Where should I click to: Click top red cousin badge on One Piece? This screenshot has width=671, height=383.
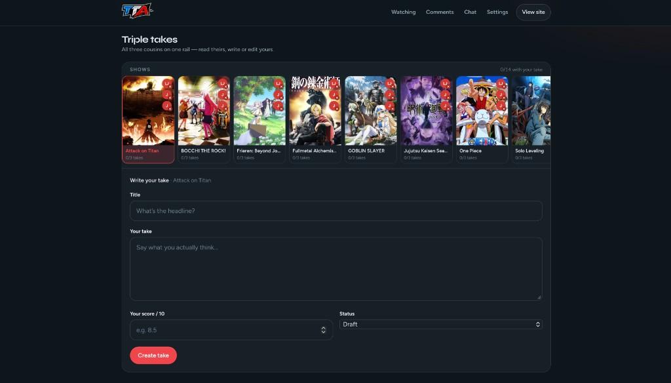click(x=501, y=83)
